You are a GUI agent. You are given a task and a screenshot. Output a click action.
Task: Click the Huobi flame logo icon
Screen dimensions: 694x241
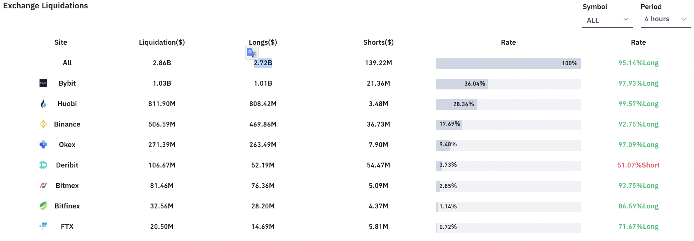click(43, 103)
